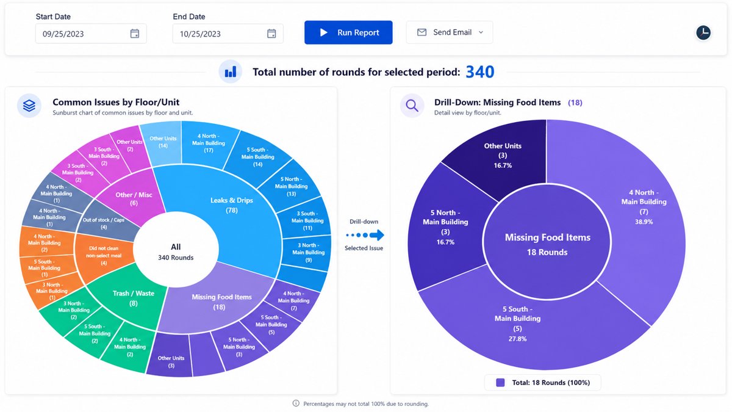This screenshot has height=412, width=732.
Task: Focus the End Date field showing 10/25/2023
Action: pyautogui.click(x=228, y=34)
